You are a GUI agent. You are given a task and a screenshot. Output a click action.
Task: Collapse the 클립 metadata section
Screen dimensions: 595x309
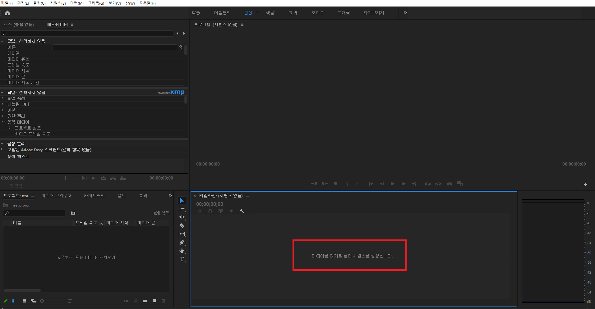click(x=2, y=41)
